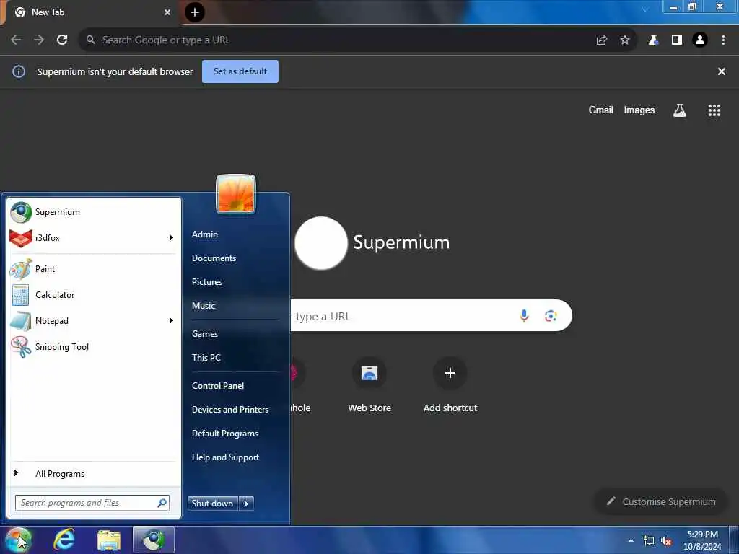Open Control Panel
The width and height of the screenshot is (739, 554).
click(x=218, y=386)
